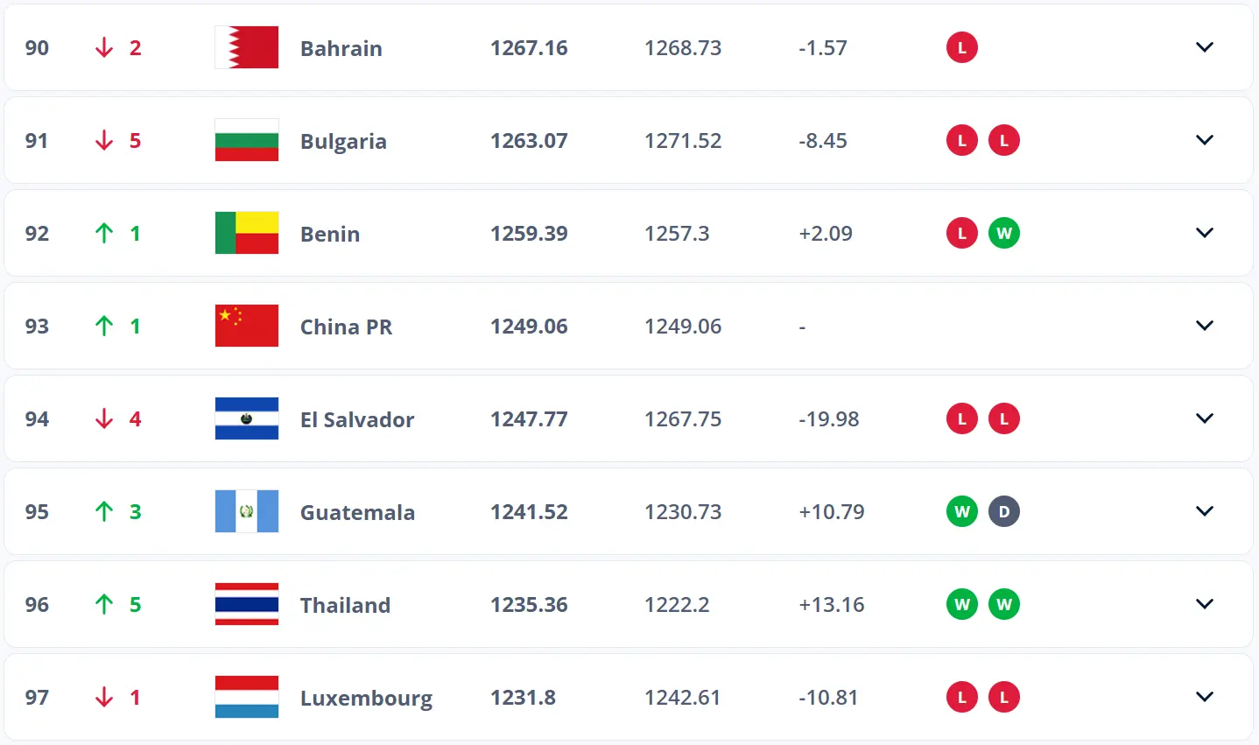
Task: Click Guatemala's draw result badge
Action: [1004, 511]
